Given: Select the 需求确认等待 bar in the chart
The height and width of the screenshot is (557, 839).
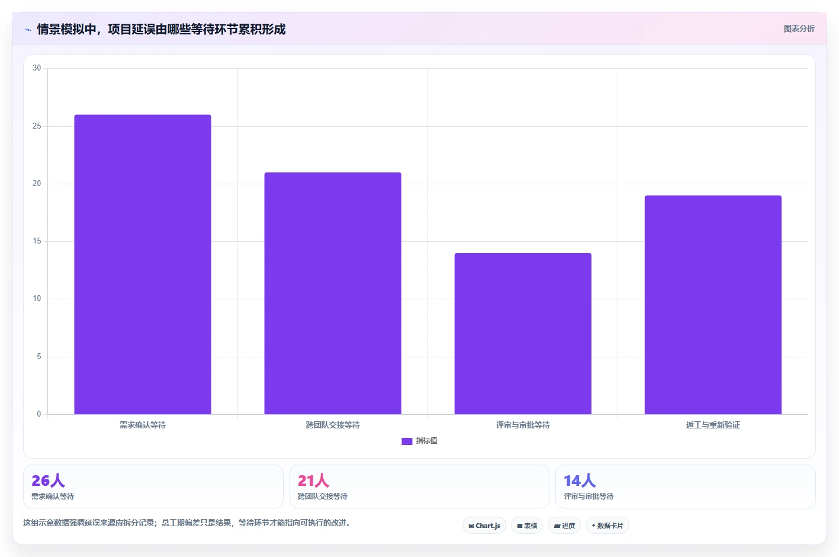Looking at the screenshot, I should (143, 264).
